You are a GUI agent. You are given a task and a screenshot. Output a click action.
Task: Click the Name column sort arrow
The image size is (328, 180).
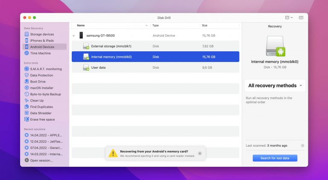pyautogui.click(x=146, y=26)
